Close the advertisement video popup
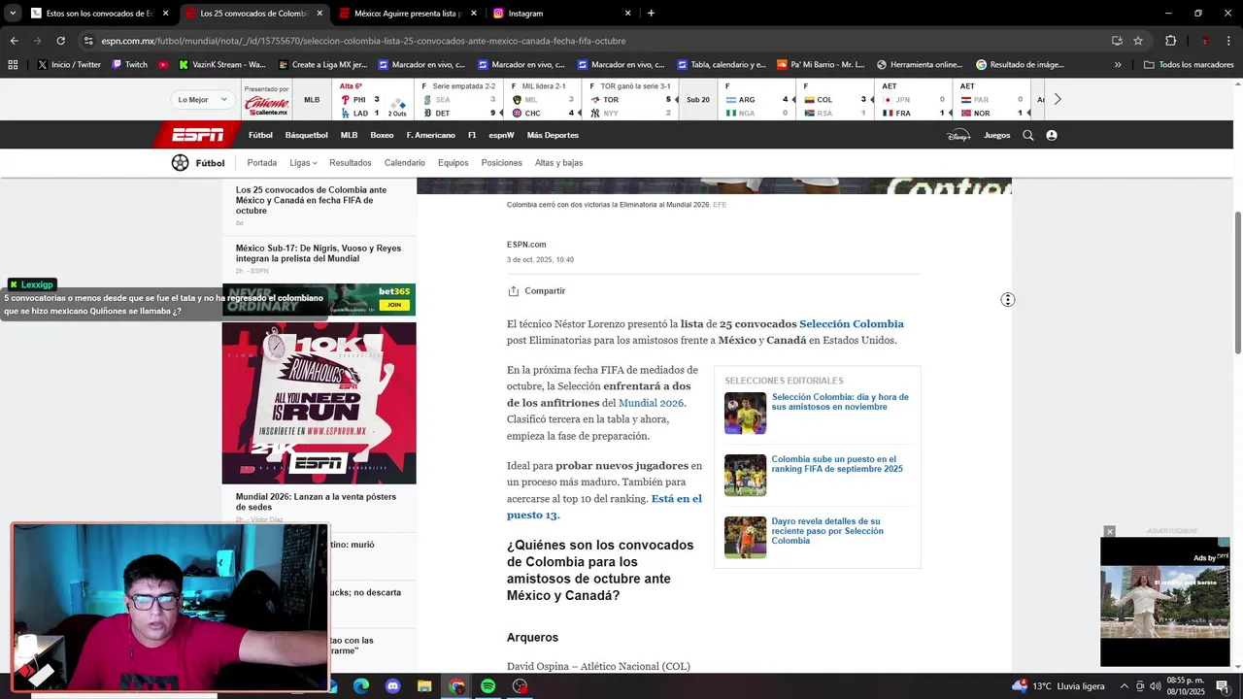 click(x=1109, y=531)
